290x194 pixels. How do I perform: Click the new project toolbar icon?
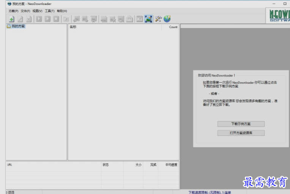pyautogui.click(x=11, y=19)
